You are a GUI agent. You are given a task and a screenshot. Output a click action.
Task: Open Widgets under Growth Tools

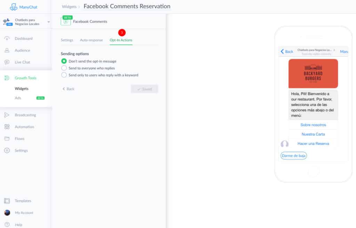click(22, 88)
